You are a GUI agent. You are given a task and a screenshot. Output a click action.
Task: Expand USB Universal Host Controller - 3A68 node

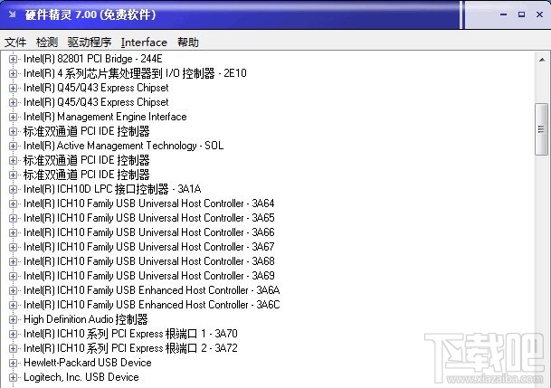point(13,261)
